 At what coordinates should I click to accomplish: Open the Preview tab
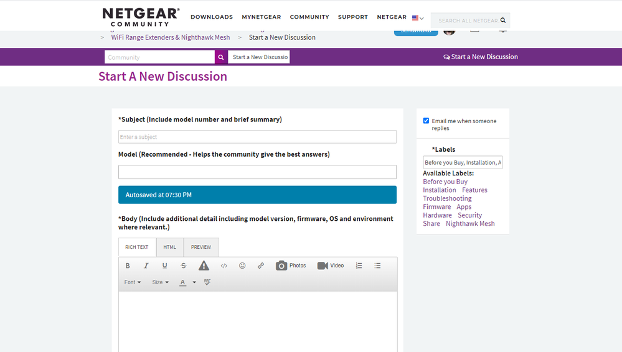tap(200, 247)
